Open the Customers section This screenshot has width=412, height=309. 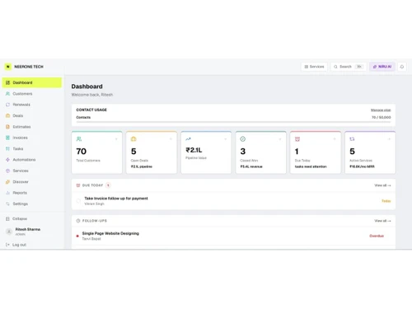coord(32,94)
